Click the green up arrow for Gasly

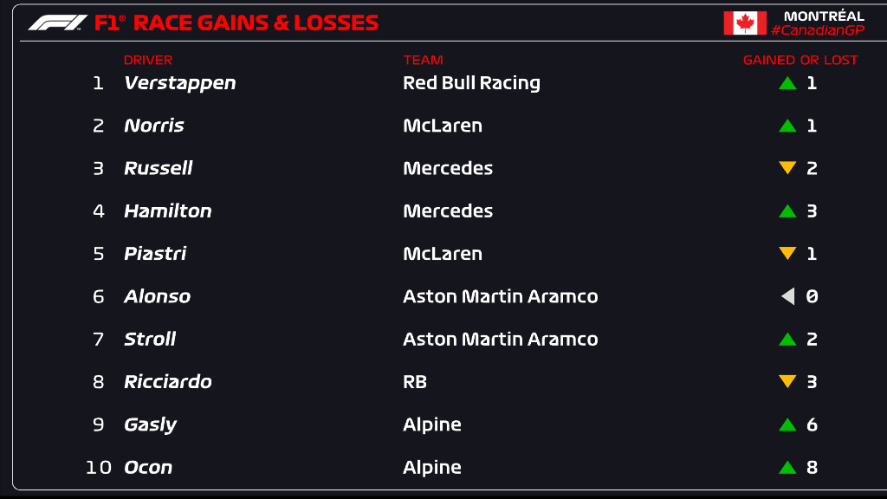point(787,424)
